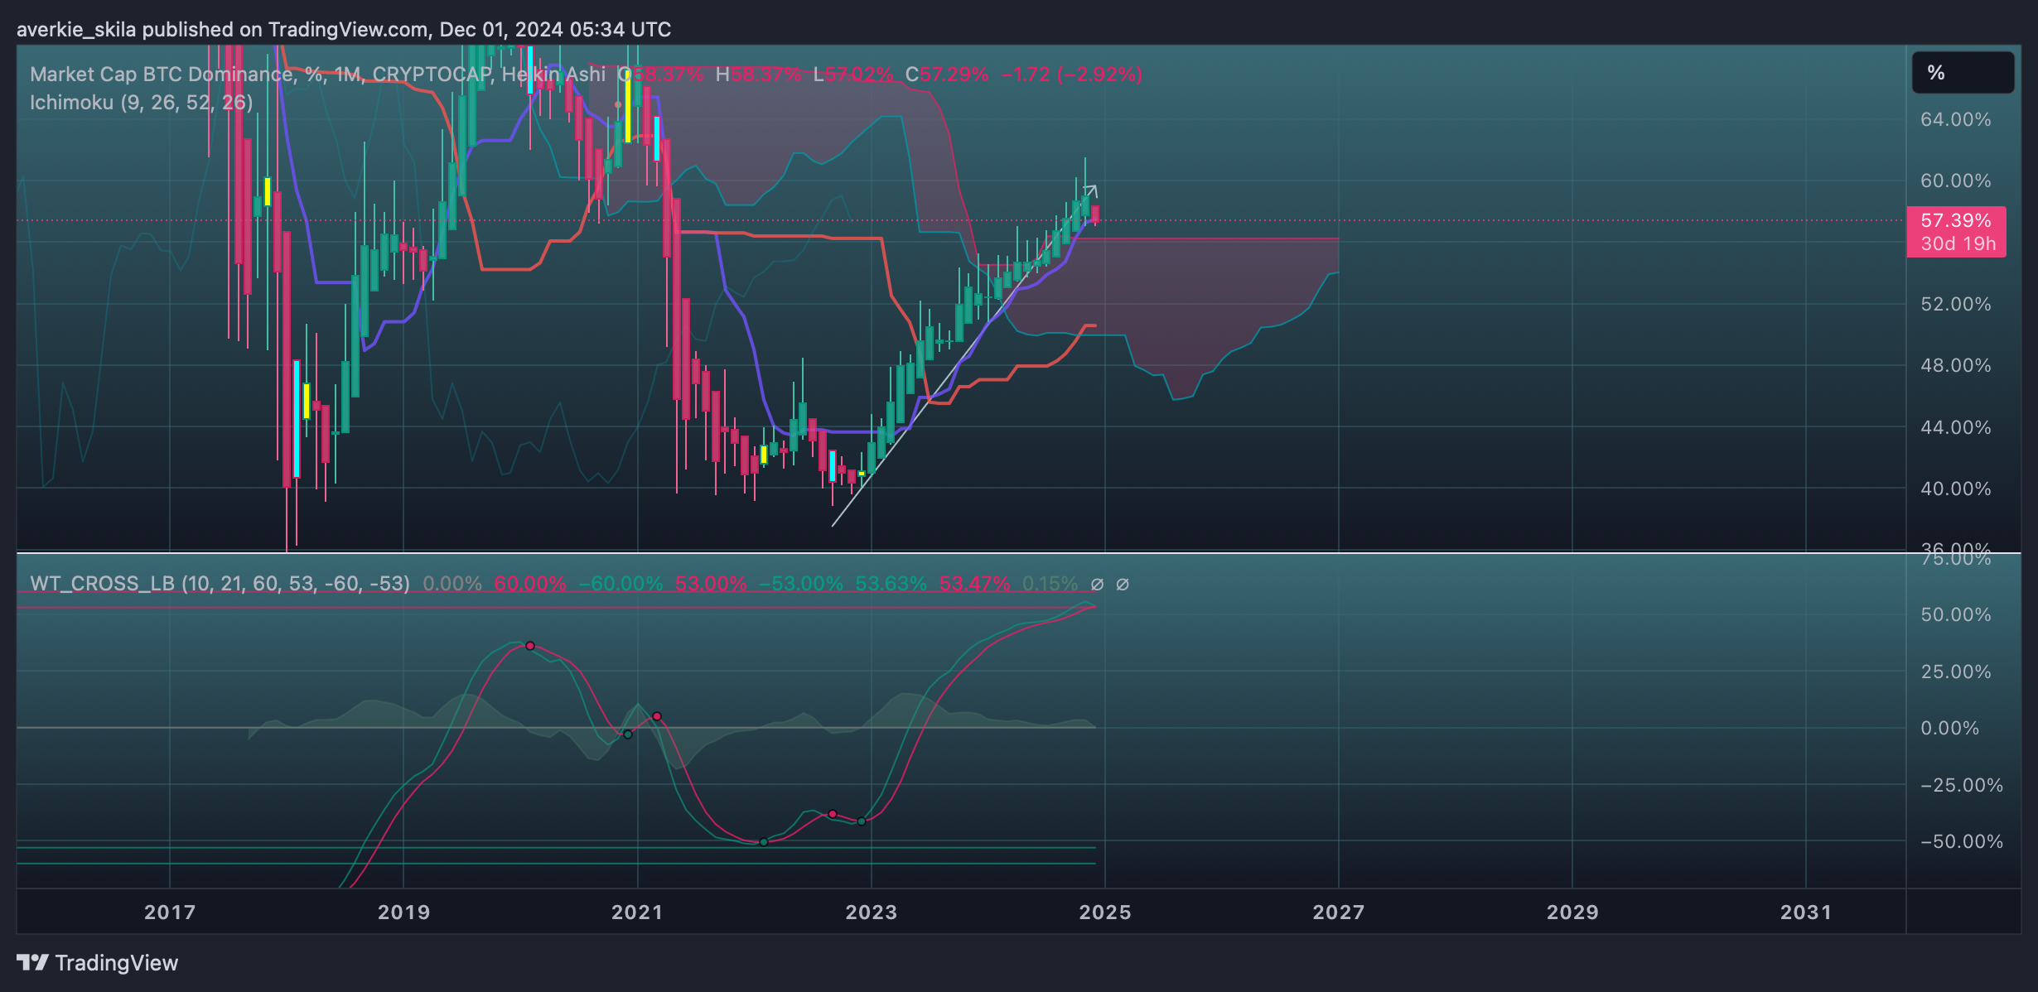
Task: Click the WT_CROSS_LB indicator label
Action: [220, 584]
